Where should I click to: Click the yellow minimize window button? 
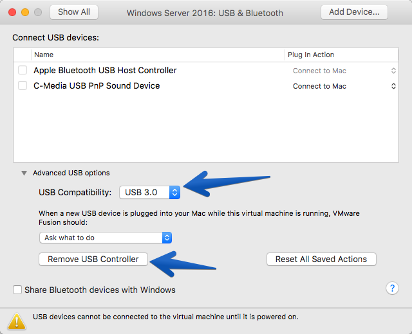[x=25, y=12]
